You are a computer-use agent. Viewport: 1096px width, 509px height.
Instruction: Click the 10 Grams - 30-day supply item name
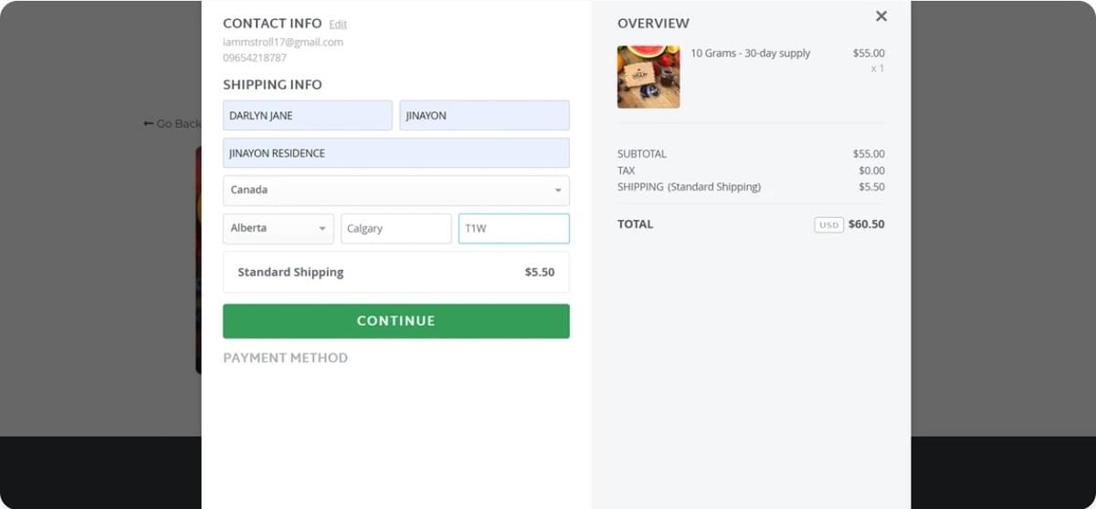tap(750, 53)
